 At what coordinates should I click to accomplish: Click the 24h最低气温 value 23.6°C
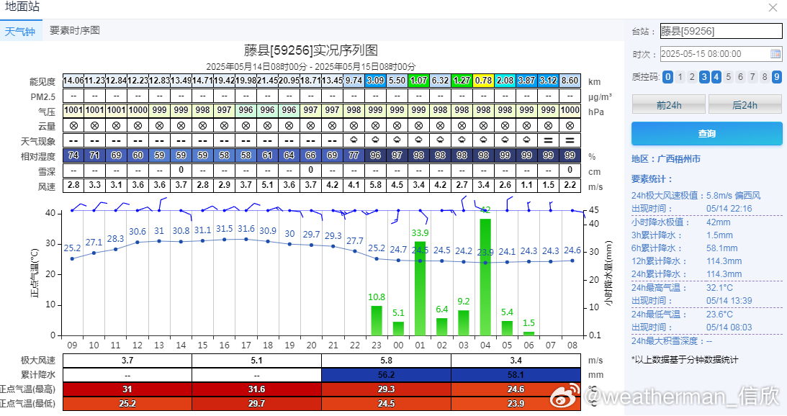pos(719,314)
